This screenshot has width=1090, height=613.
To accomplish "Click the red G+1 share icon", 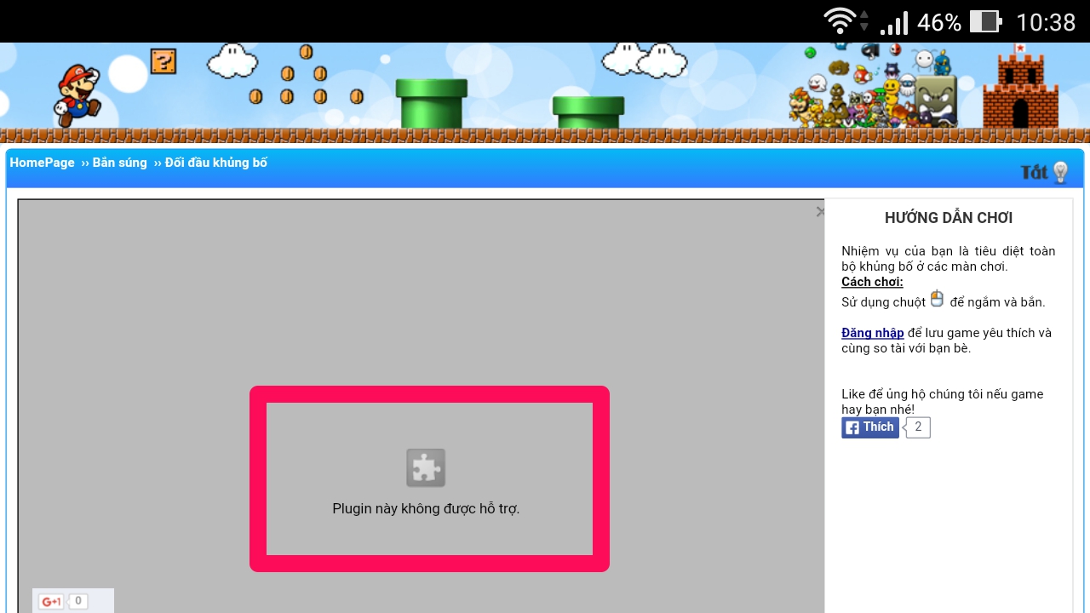I will click(x=49, y=600).
